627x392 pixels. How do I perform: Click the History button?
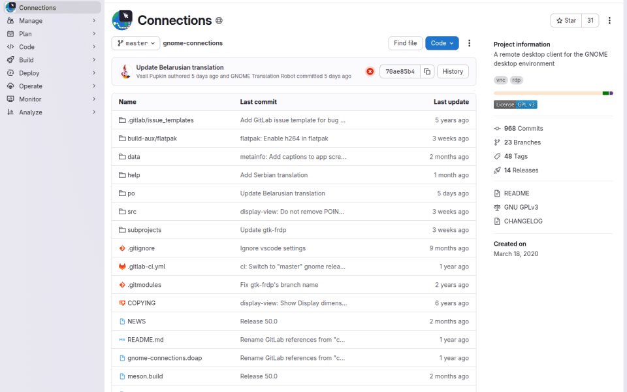pos(453,71)
